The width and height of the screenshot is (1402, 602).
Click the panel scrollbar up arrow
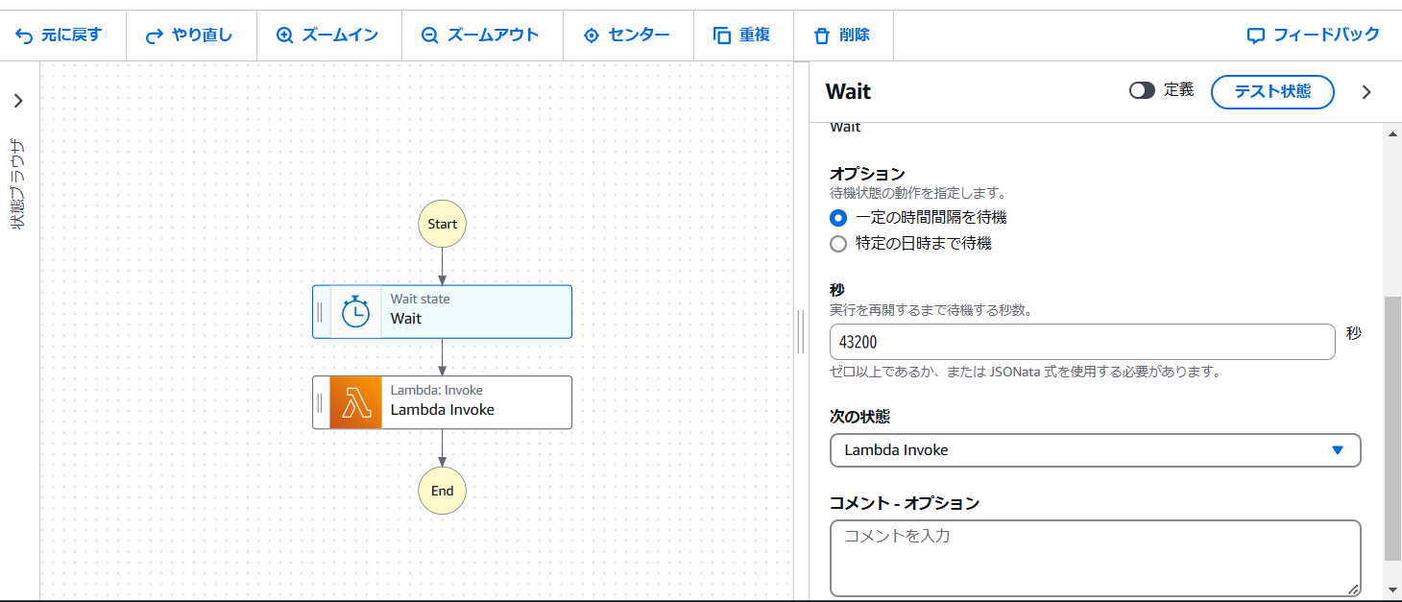click(1392, 133)
